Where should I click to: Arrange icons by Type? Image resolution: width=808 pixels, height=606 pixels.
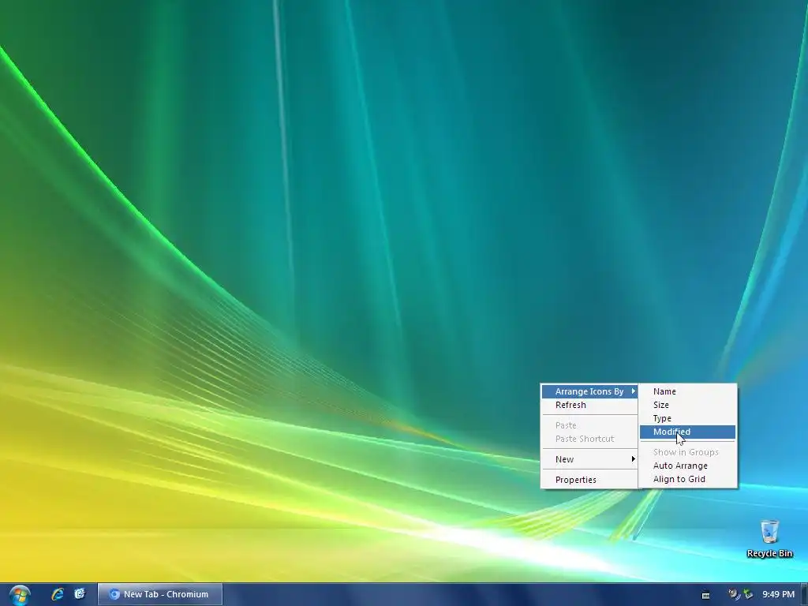point(687,418)
